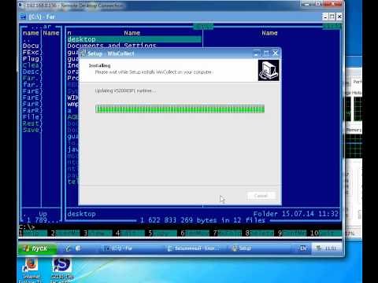Click key bar item 1 in Far
This screenshot has width=378, height=283.
(33, 233)
